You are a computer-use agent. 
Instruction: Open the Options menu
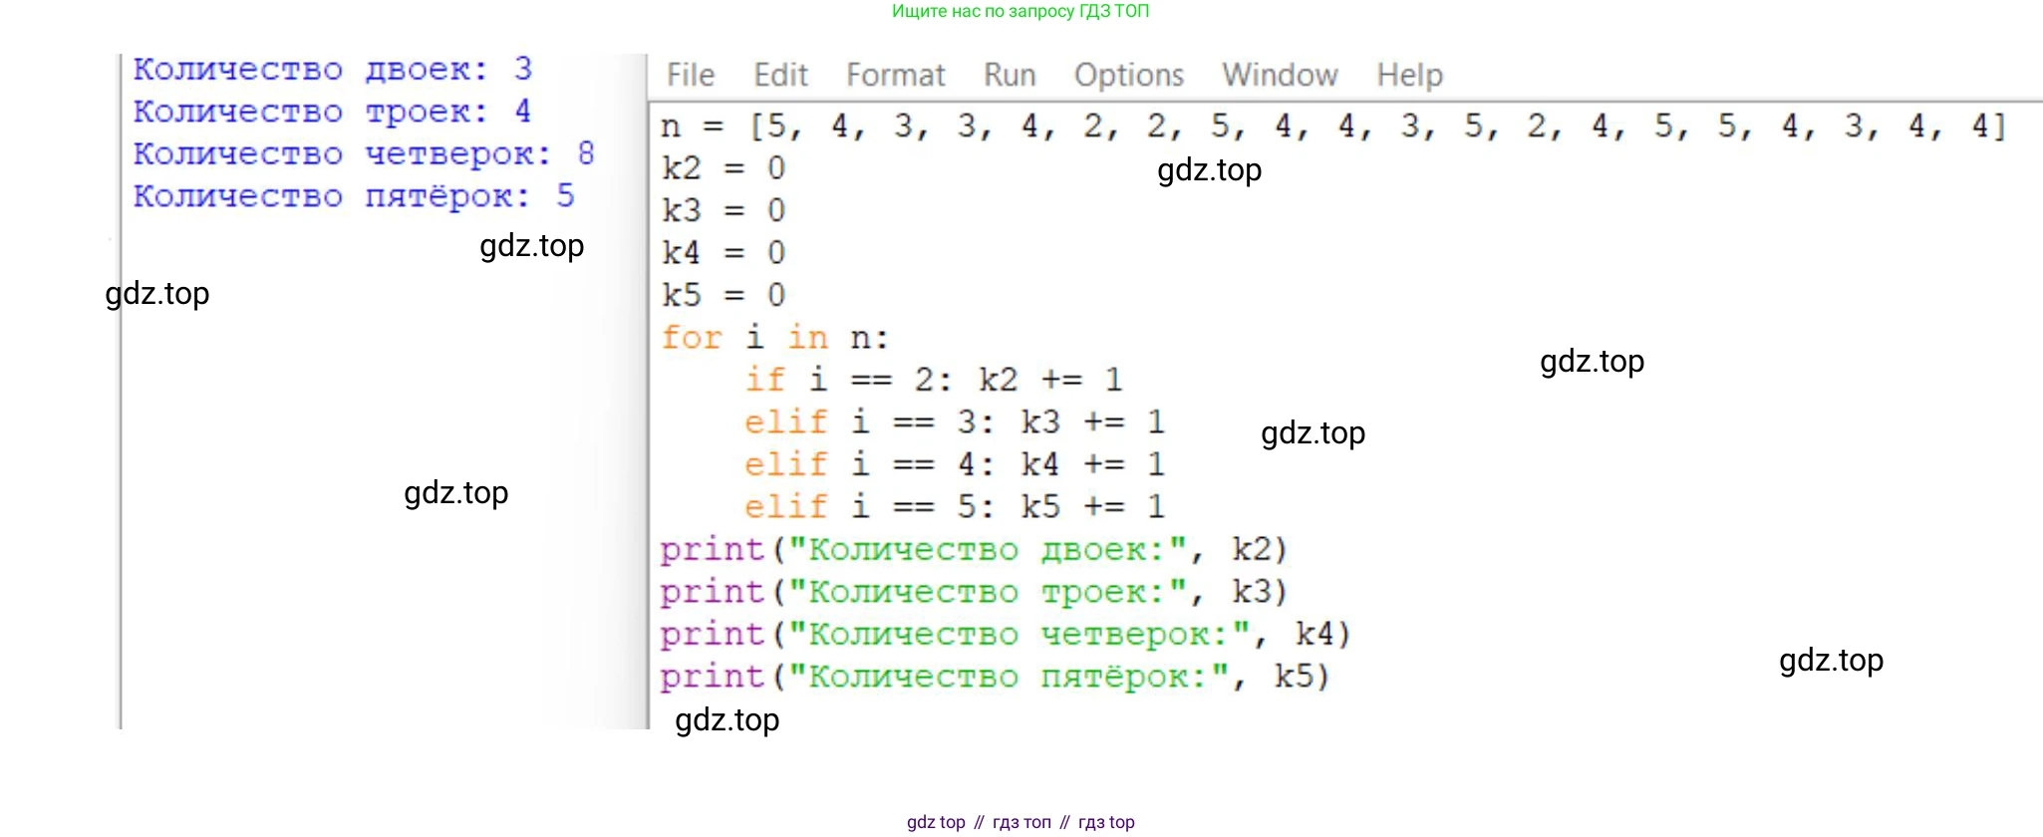[1129, 75]
